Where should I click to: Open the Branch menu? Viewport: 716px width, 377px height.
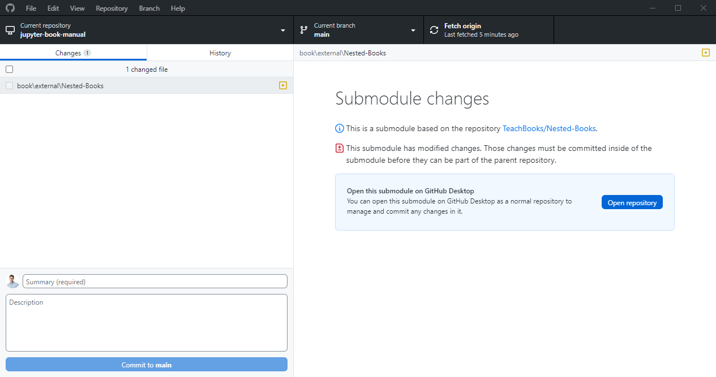pyautogui.click(x=149, y=8)
